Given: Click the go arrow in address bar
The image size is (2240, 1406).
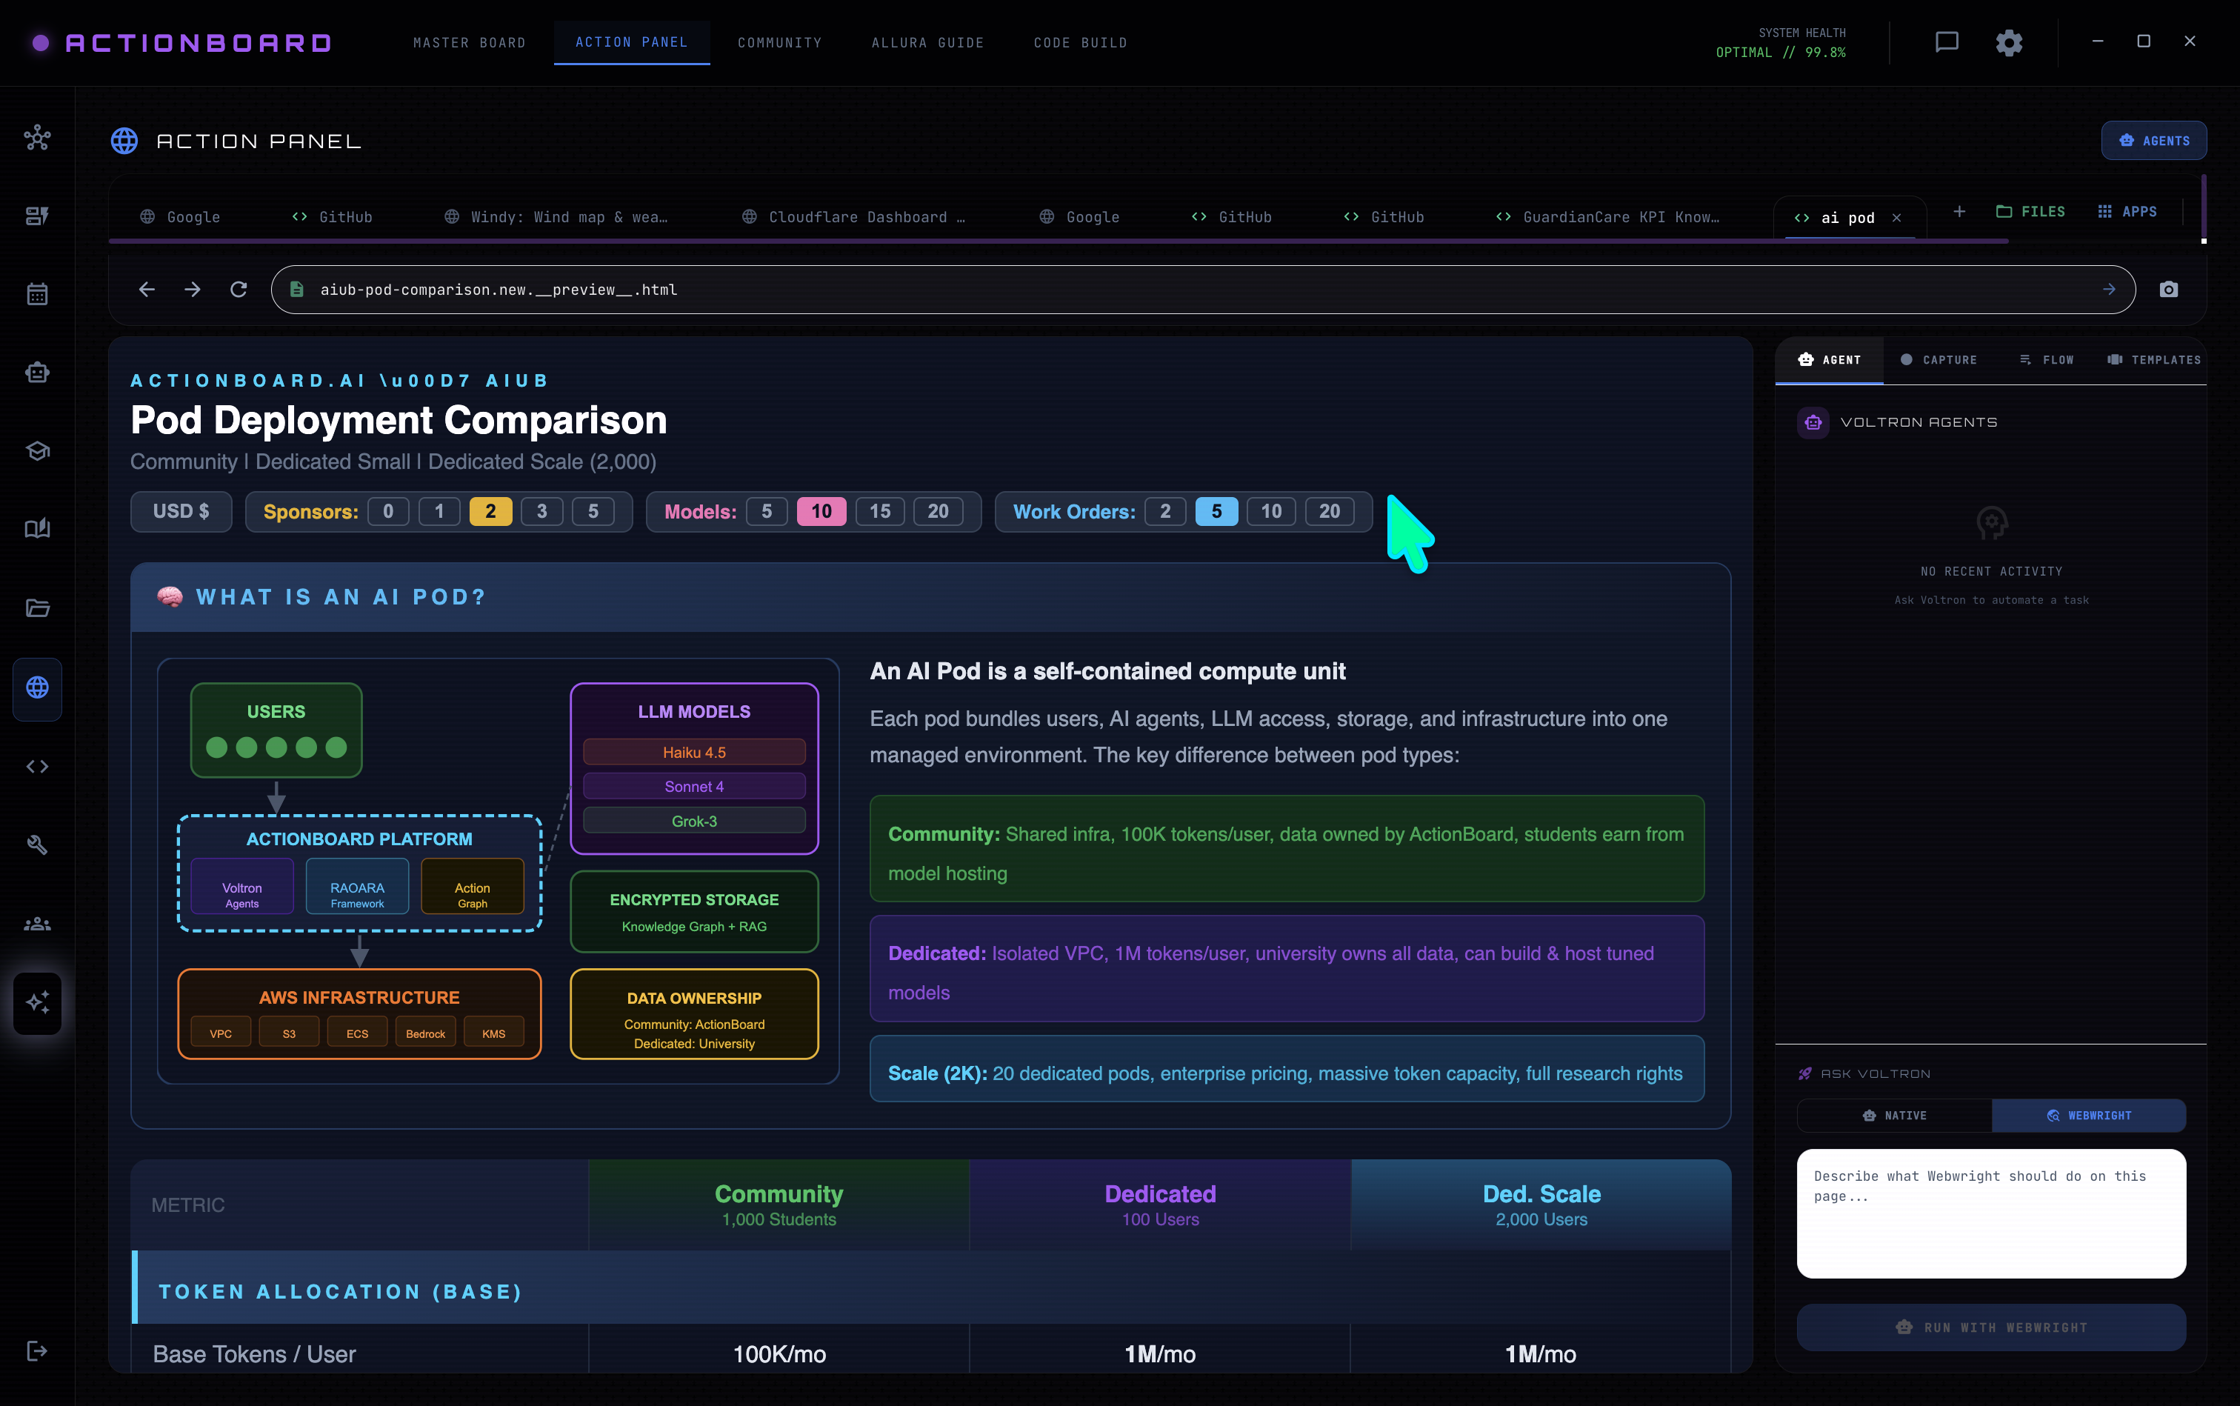Looking at the screenshot, I should tap(2109, 289).
